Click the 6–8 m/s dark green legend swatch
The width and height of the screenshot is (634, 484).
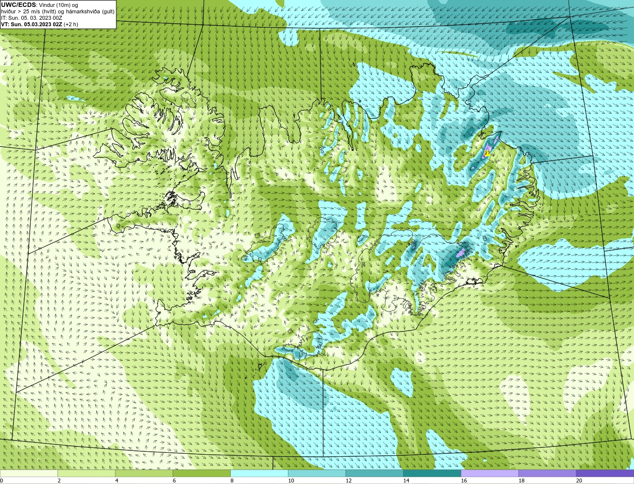[x=202, y=473]
